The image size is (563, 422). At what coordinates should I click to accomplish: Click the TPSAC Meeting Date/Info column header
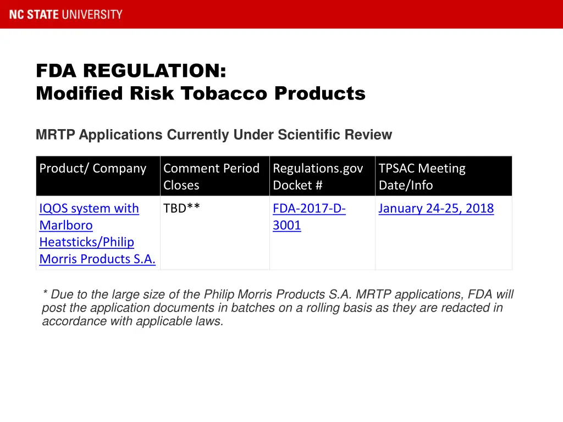point(422,176)
